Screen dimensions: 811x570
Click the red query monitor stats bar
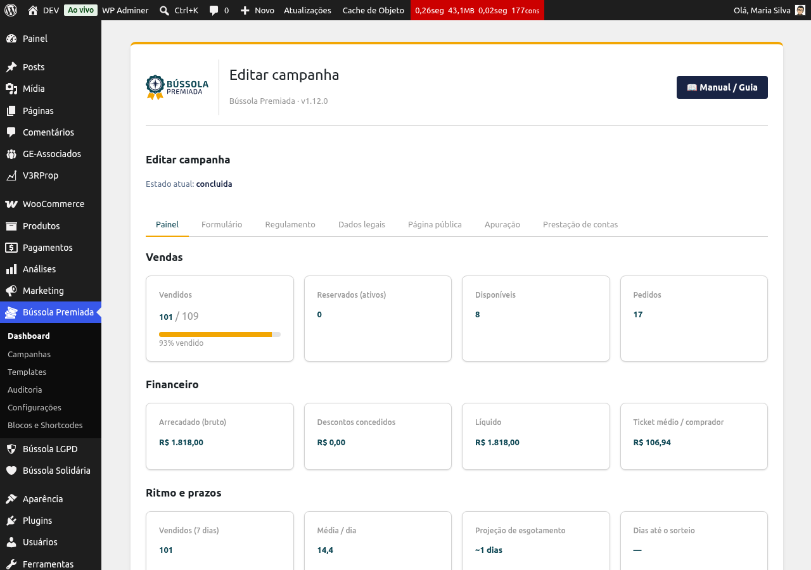477,10
